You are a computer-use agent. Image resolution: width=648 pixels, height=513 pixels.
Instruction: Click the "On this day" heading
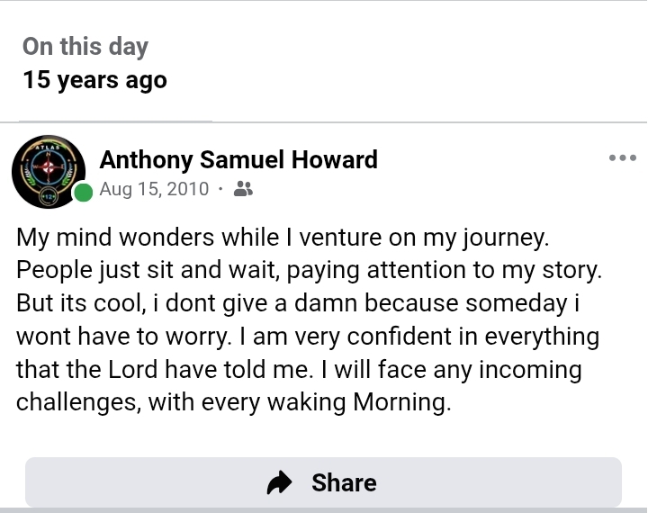coord(85,47)
